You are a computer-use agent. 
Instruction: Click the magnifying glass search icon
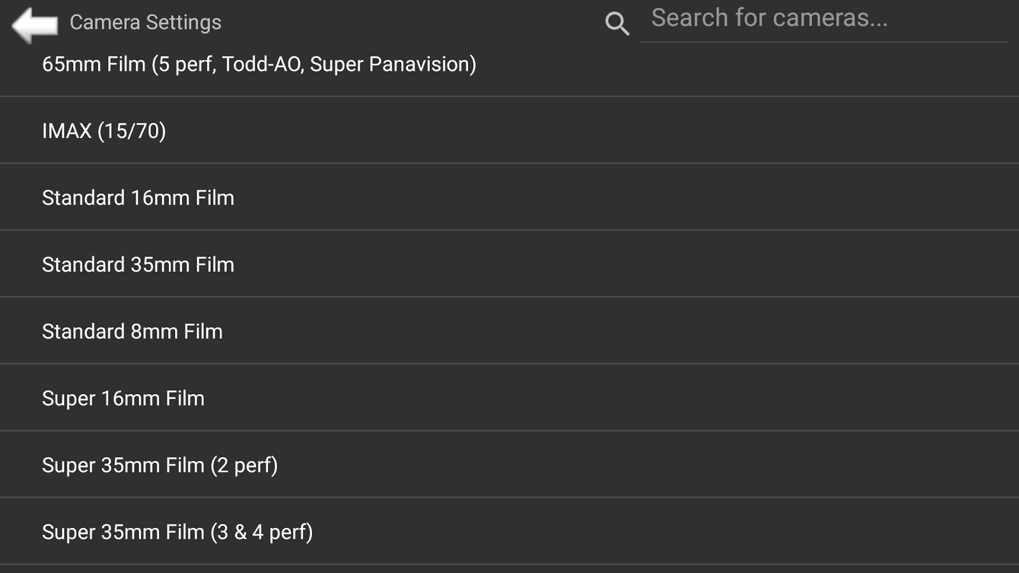(616, 24)
